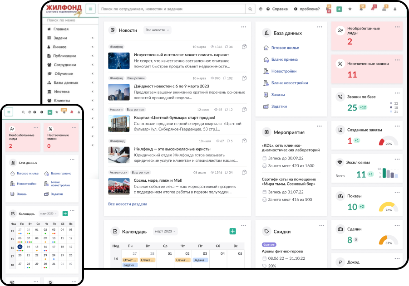Click the Эксклюзивы diamond icon

(340, 162)
